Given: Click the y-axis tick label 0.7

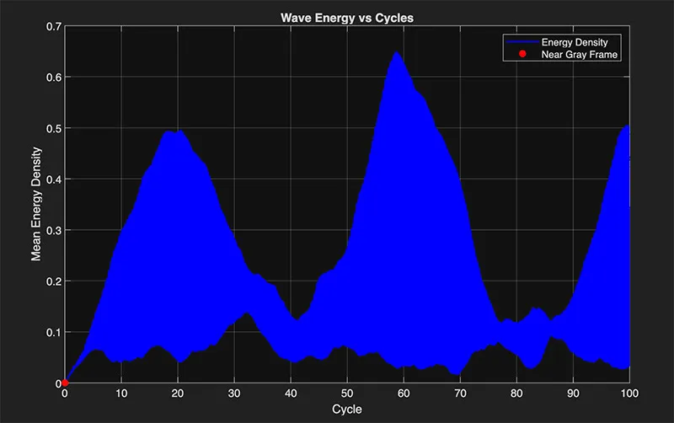Looking at the screenshot, I should [53, 26].
